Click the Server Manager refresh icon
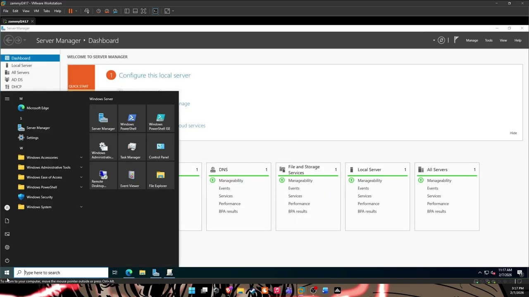 click(x=441, y=40)
